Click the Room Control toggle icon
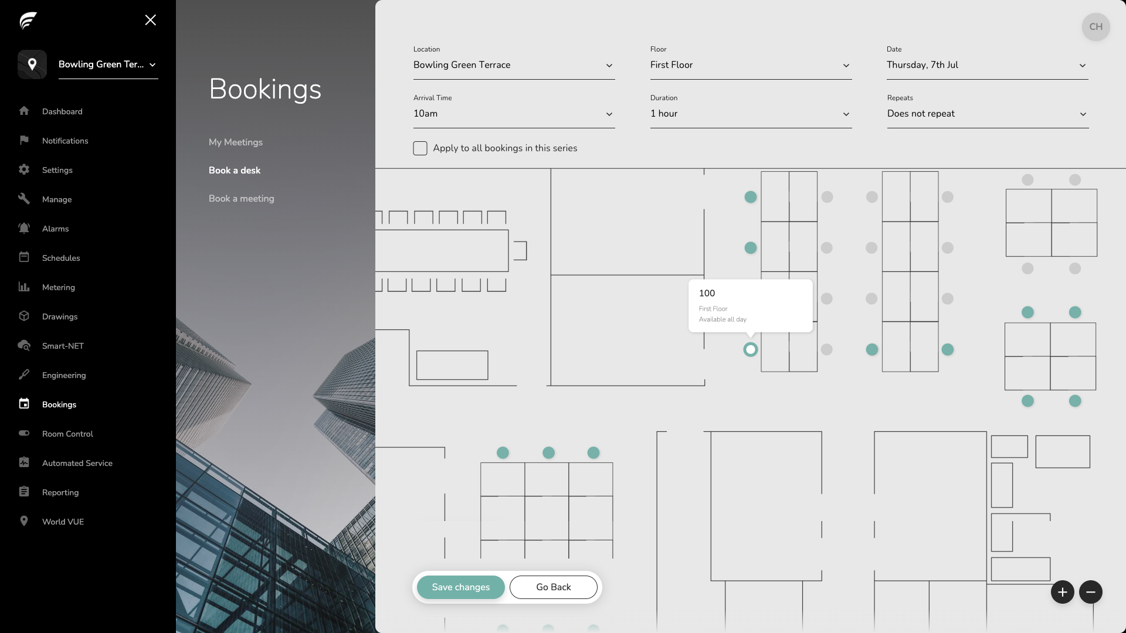The height and width of the screenshot is (633, 1126). (24, 433)
